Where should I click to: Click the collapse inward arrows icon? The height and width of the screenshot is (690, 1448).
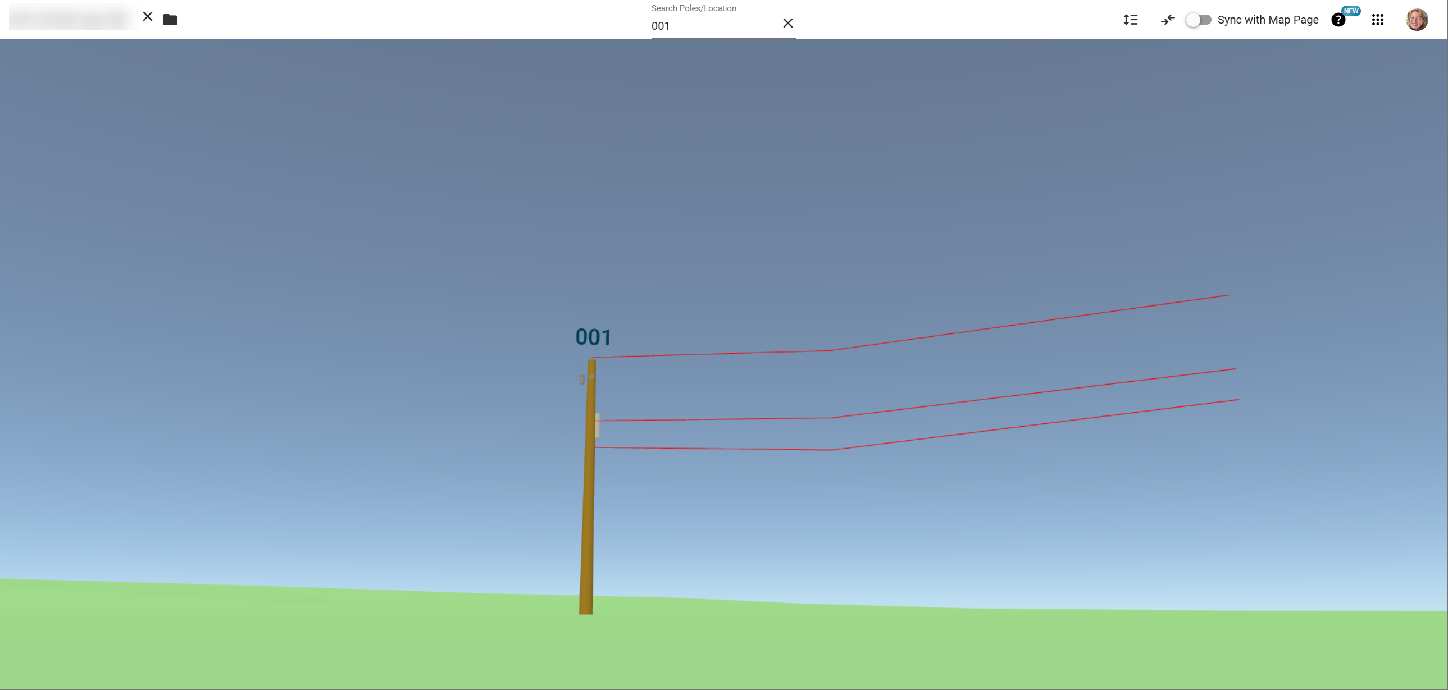coord(1168,20)
